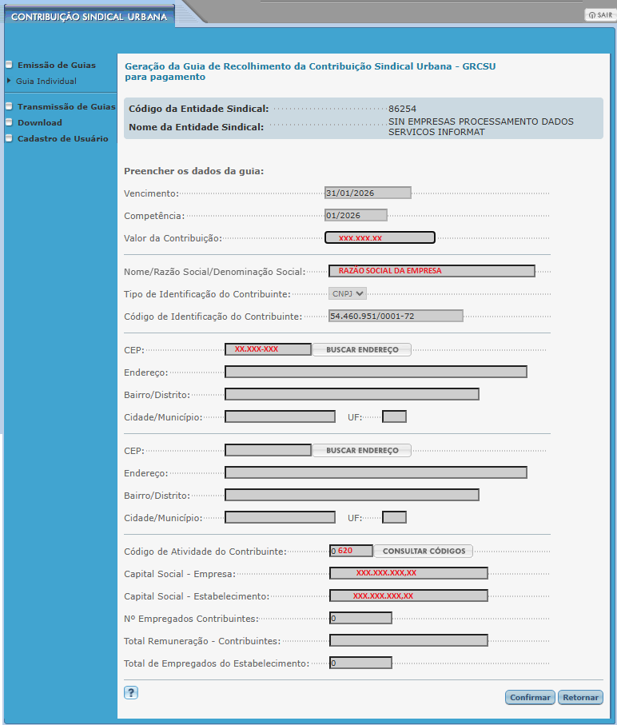The height and width of the screenshot is (725, 617).
Task: Focus the Vencimento date field
Action: 368,193
